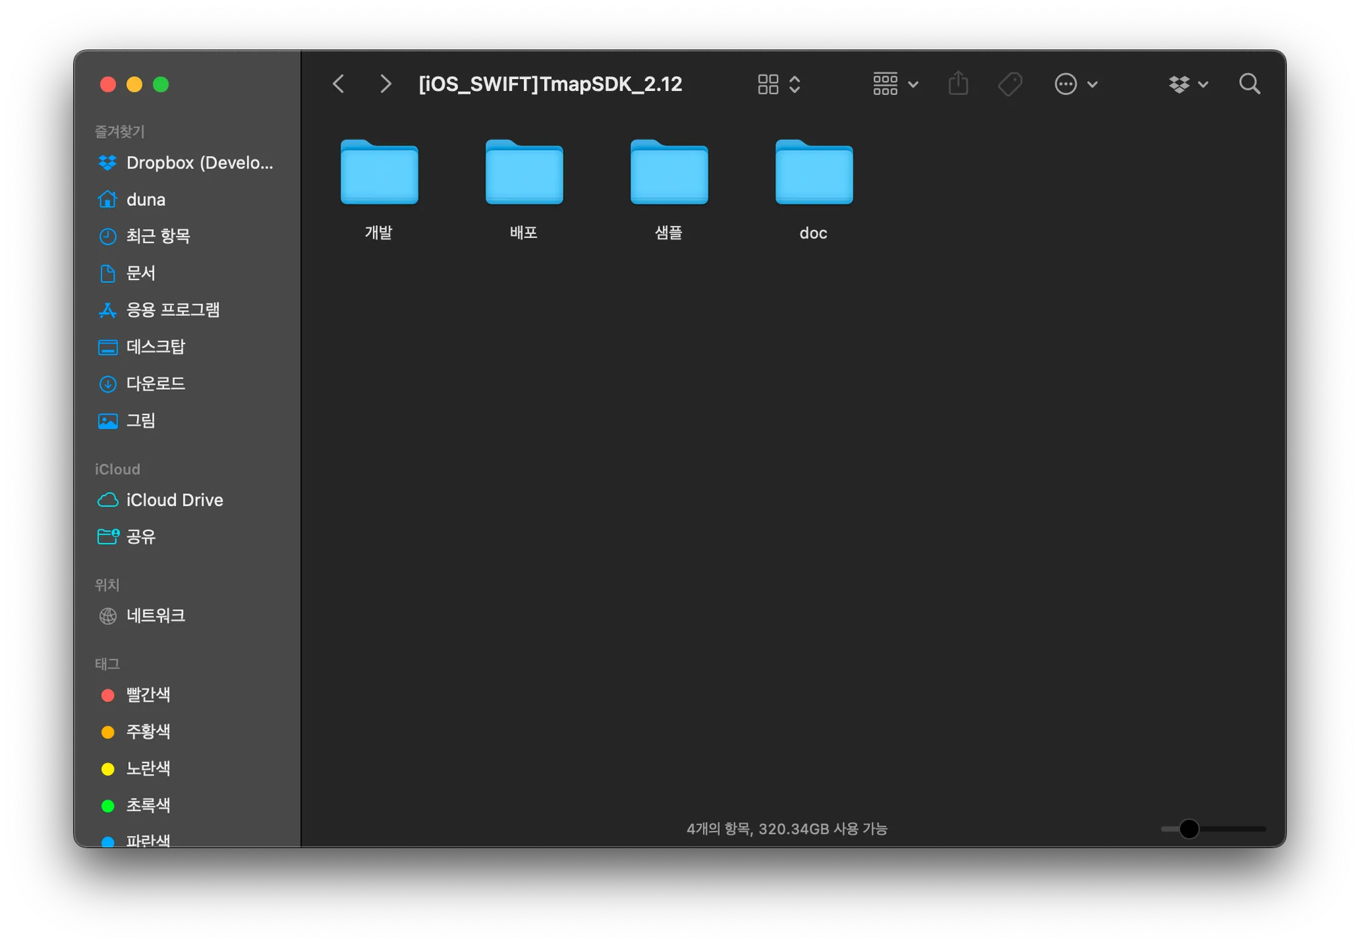Open 응용 프로그램 in sidebar
The width and height of the screenshot is (1360, 945).
click(x=173, y=310)
